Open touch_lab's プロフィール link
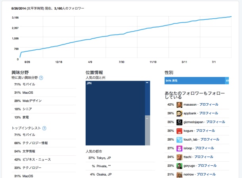Viewport: 242px width, 178px height. (210, 139)
